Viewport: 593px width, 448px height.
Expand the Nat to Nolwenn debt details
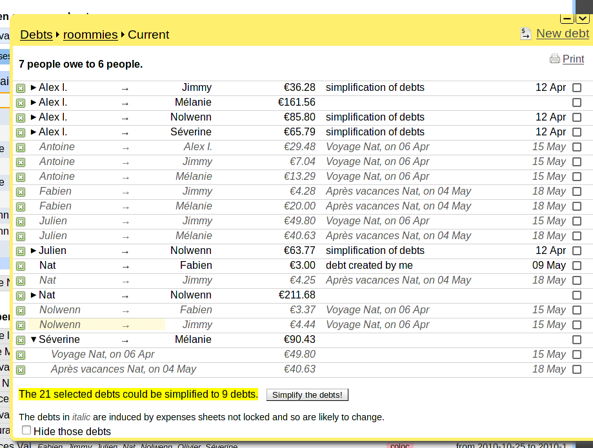click(x=34, y=295)
